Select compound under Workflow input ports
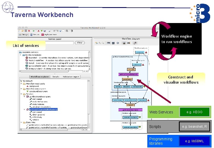Image resolution: width=214 pixels, height=148 pixels. [34, 86]
